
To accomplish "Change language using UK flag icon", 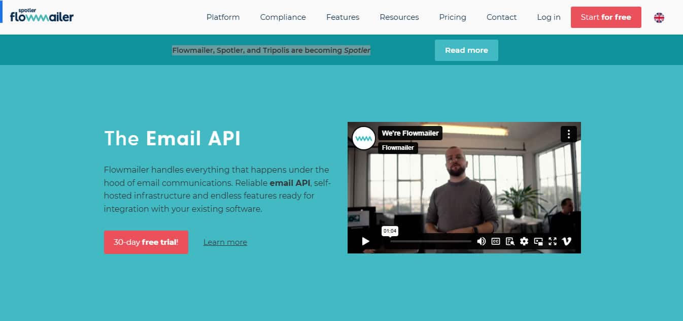I will (x=659, y=17).
